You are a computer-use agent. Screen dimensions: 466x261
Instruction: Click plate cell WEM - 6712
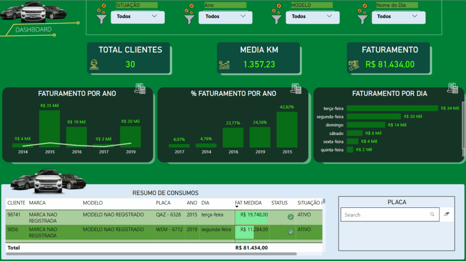pos(169,229)
